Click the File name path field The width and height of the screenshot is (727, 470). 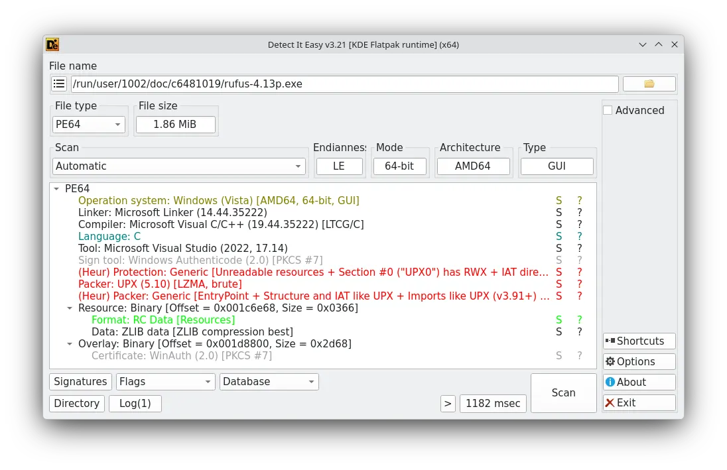(x=344, y=84)
